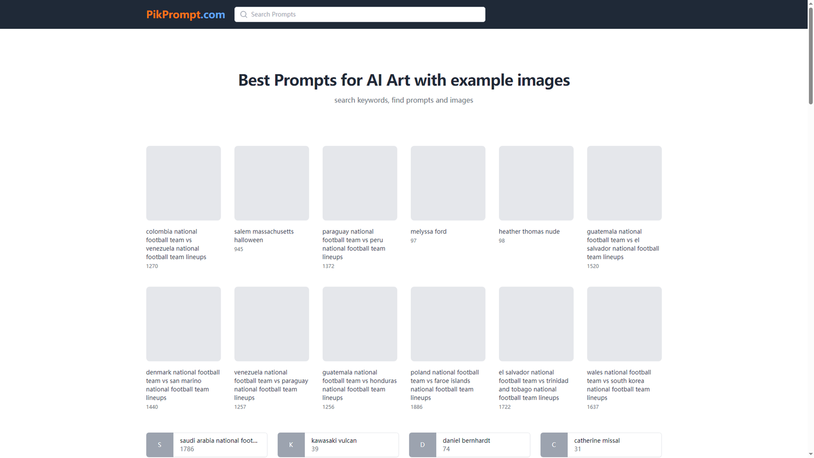Open the saudi arabia national foot... card
814x458 pixels.
coord(207,445)
